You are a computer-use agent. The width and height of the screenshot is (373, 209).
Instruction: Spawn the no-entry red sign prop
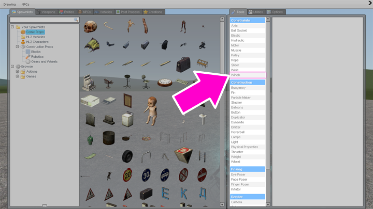tap(202, 175)
